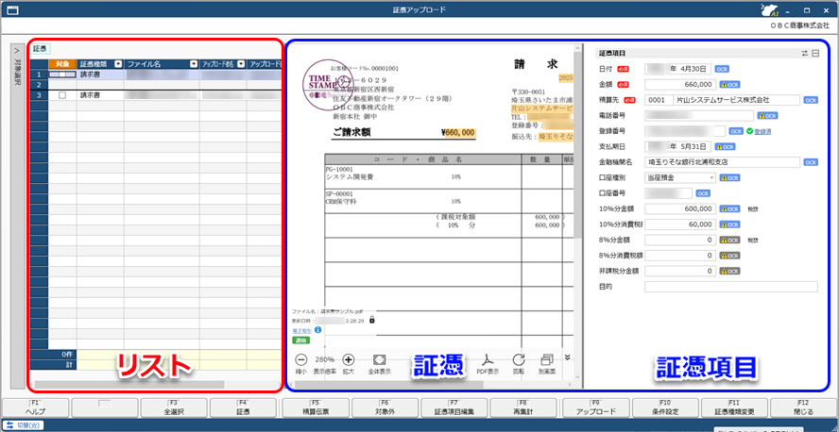
Task: Open the 登録済 link
Action: pos(762,131)
